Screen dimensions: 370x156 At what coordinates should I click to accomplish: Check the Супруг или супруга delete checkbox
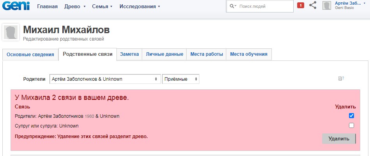(351, 126)
